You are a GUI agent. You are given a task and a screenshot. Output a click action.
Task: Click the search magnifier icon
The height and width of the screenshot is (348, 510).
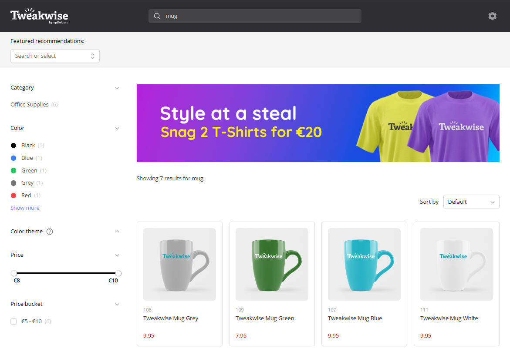(157, 16)
